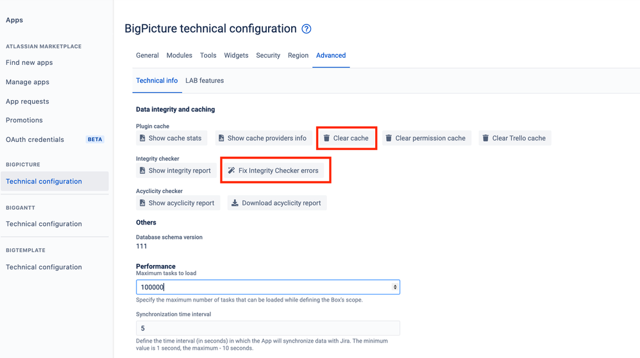The image size is (640, 358).
Task: Click the BETA badge next to OAuth credentials
Action: 95,139
